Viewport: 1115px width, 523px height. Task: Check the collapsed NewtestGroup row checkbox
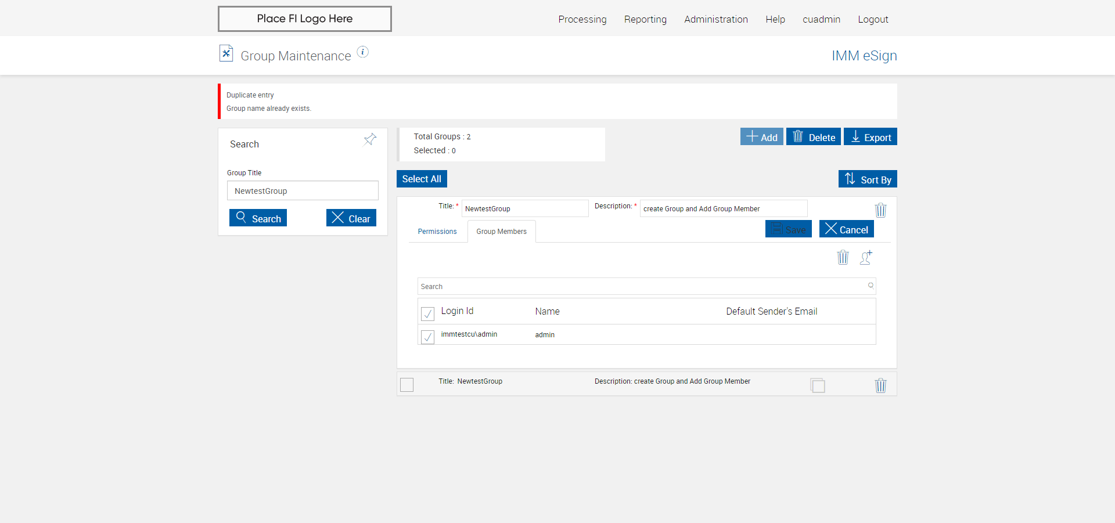click(407, 385)
